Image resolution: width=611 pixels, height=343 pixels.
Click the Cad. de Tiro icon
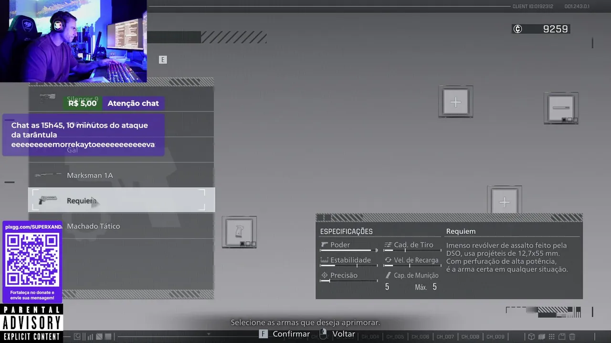tap(388, 245)
